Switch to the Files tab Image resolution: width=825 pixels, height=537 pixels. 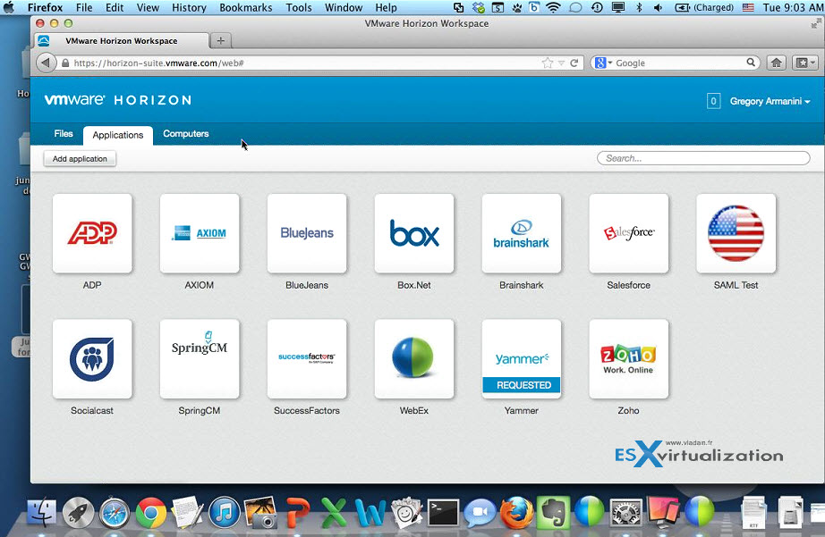(64, 134)
